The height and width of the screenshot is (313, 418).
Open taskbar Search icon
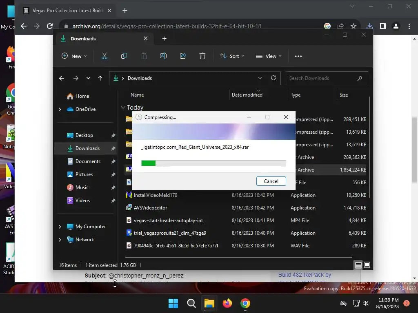[191, 303]
